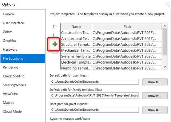The height and width of the screenshot is (122, 171).
Task: Click the move row up arrow icon
Action: tap(55, 26)
